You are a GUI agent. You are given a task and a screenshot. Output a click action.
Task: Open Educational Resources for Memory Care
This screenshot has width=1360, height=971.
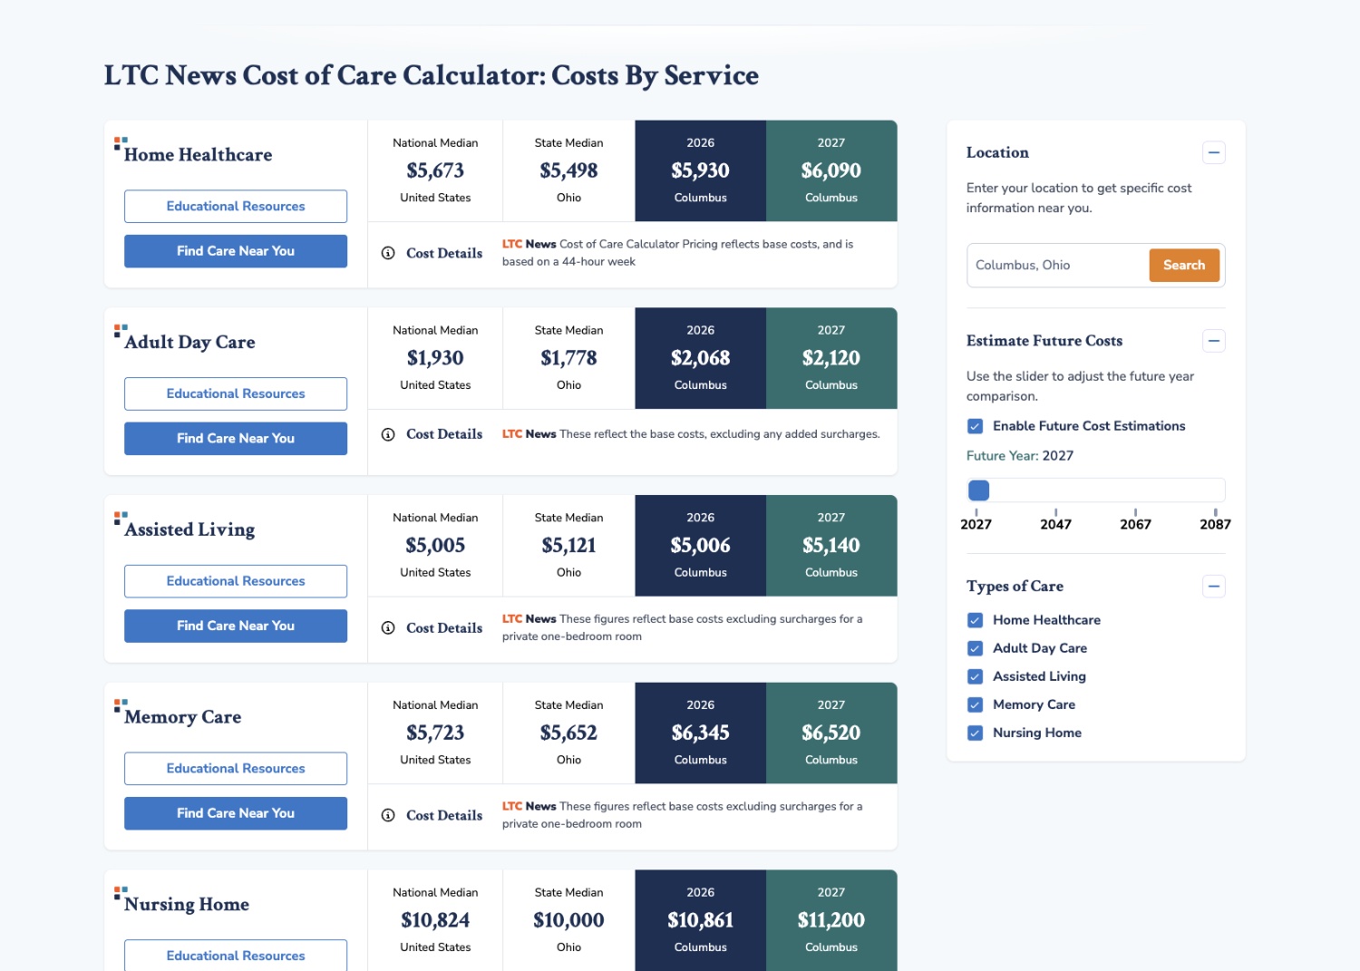coord(236,768)
